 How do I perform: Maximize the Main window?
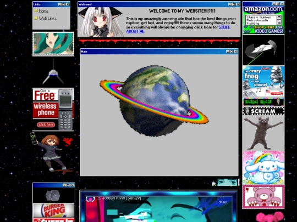[x=232, y=52]
